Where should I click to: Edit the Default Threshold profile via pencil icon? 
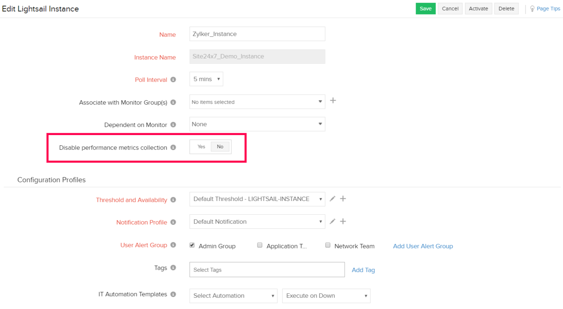[332, 199]
